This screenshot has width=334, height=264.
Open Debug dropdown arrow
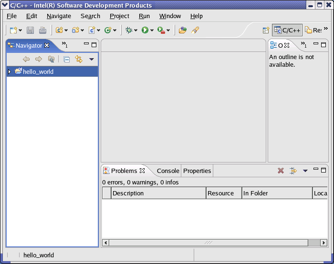pyautogui.click(x=136, y=30)
